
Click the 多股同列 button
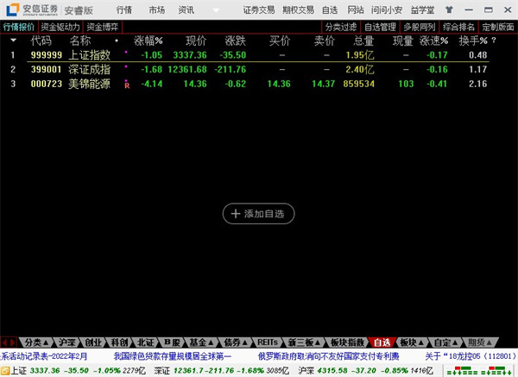click(x=420, y=27)
